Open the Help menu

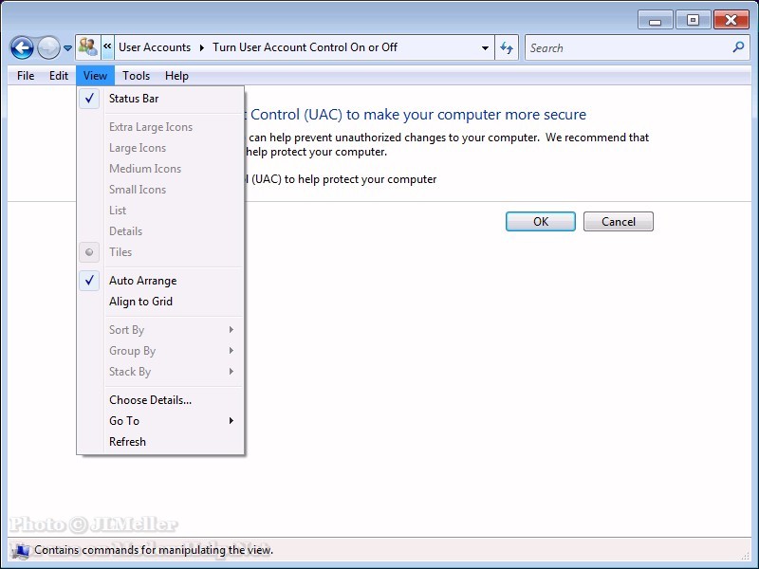coord(176,76)
